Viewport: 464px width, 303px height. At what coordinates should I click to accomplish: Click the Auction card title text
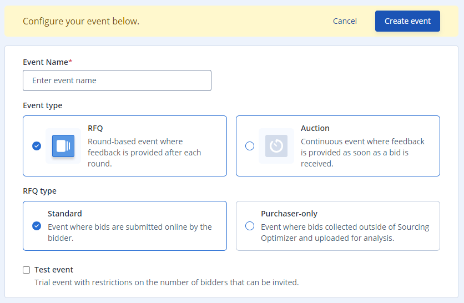tap(315, 128)
